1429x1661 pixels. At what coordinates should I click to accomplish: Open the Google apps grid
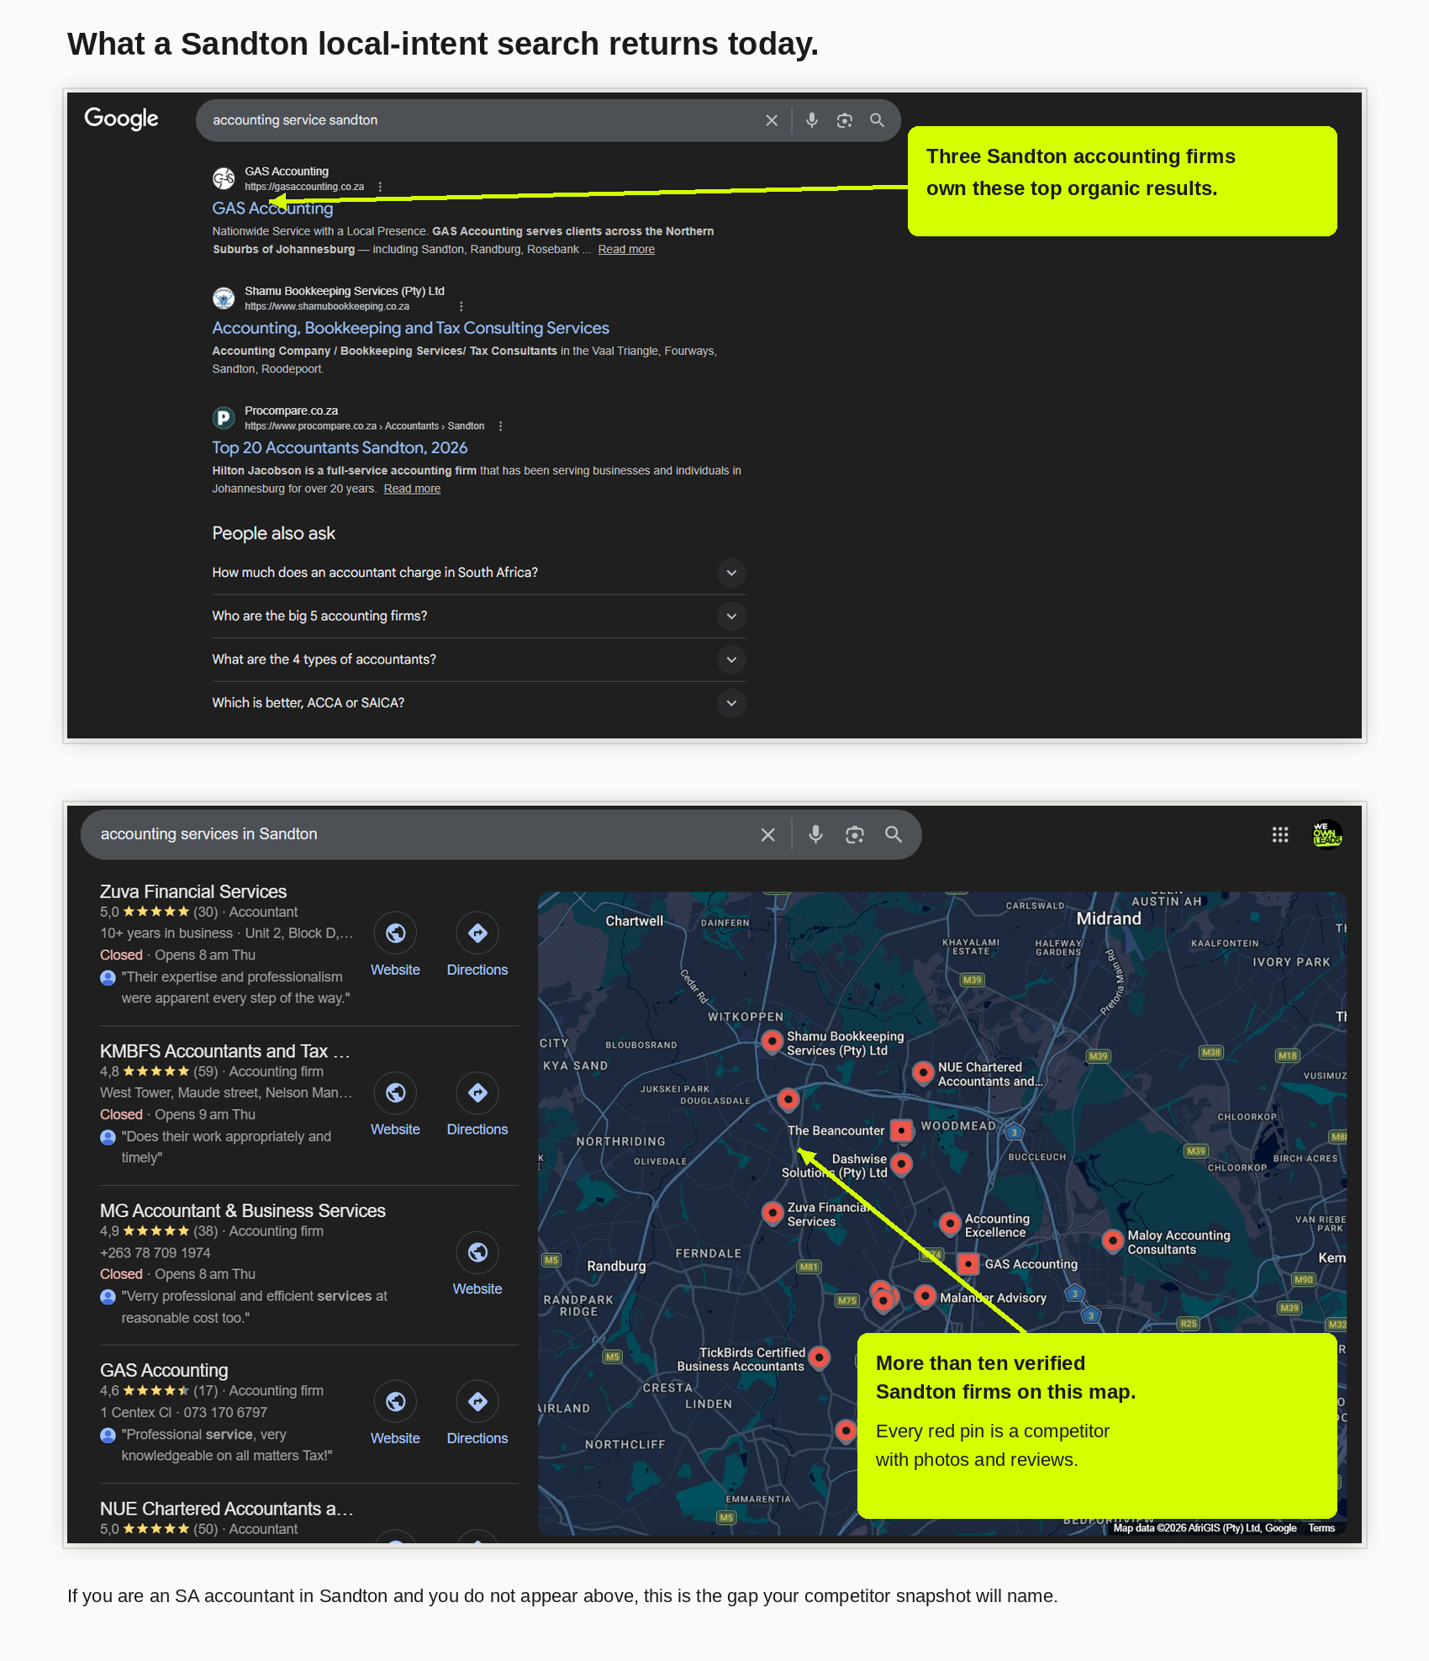click(1280, 834)
